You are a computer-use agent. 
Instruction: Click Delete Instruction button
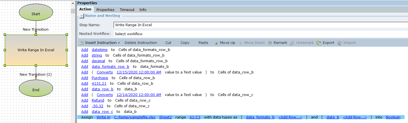pos(141,43)
